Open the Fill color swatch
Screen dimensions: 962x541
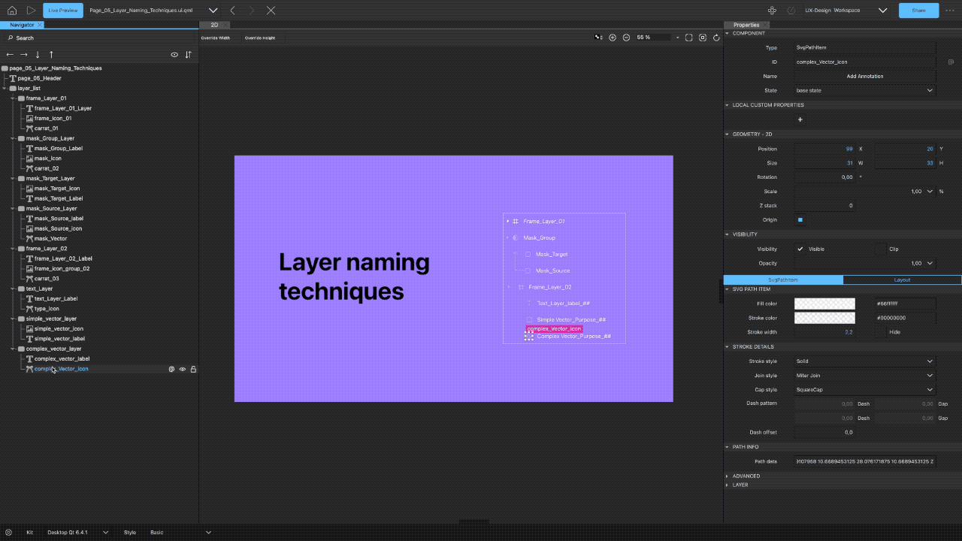click(824, 304)
